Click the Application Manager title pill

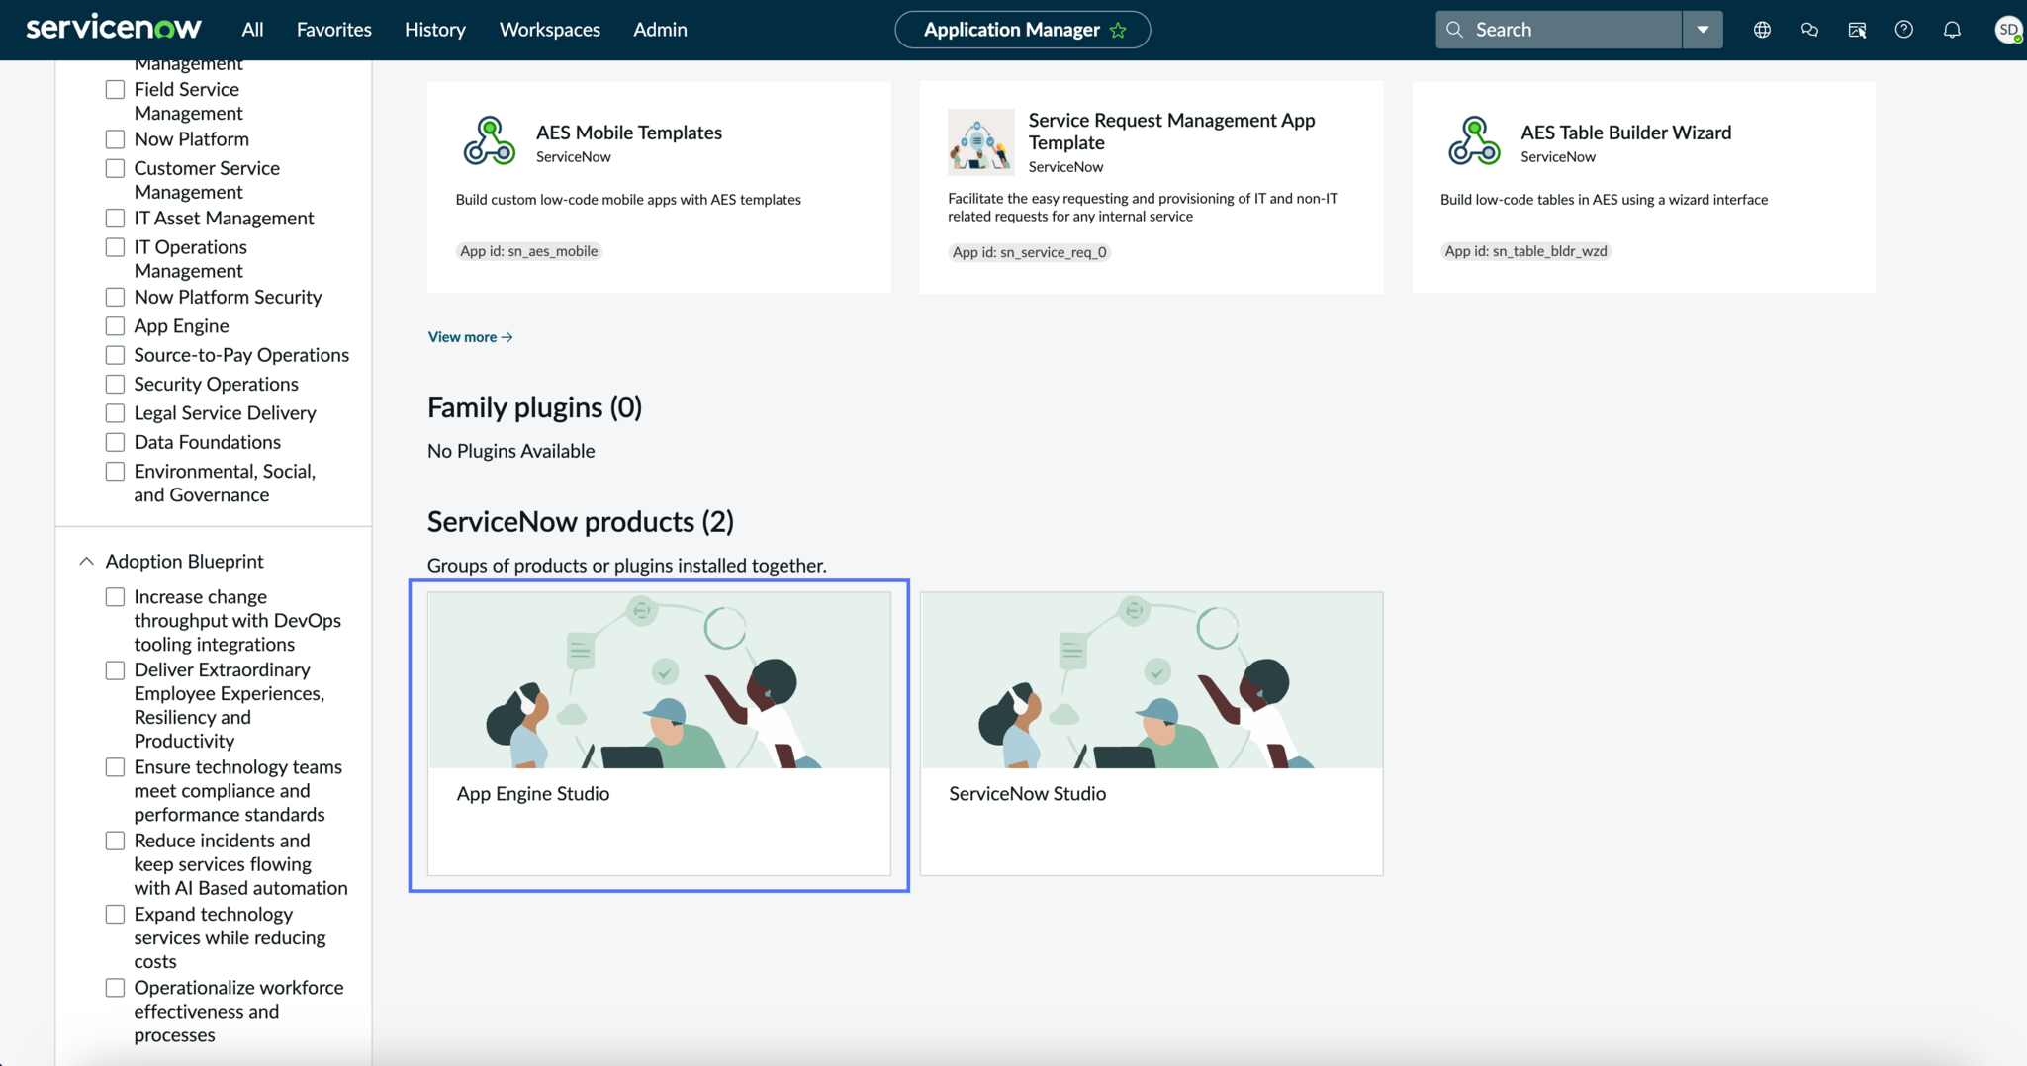pos(1022,30)
